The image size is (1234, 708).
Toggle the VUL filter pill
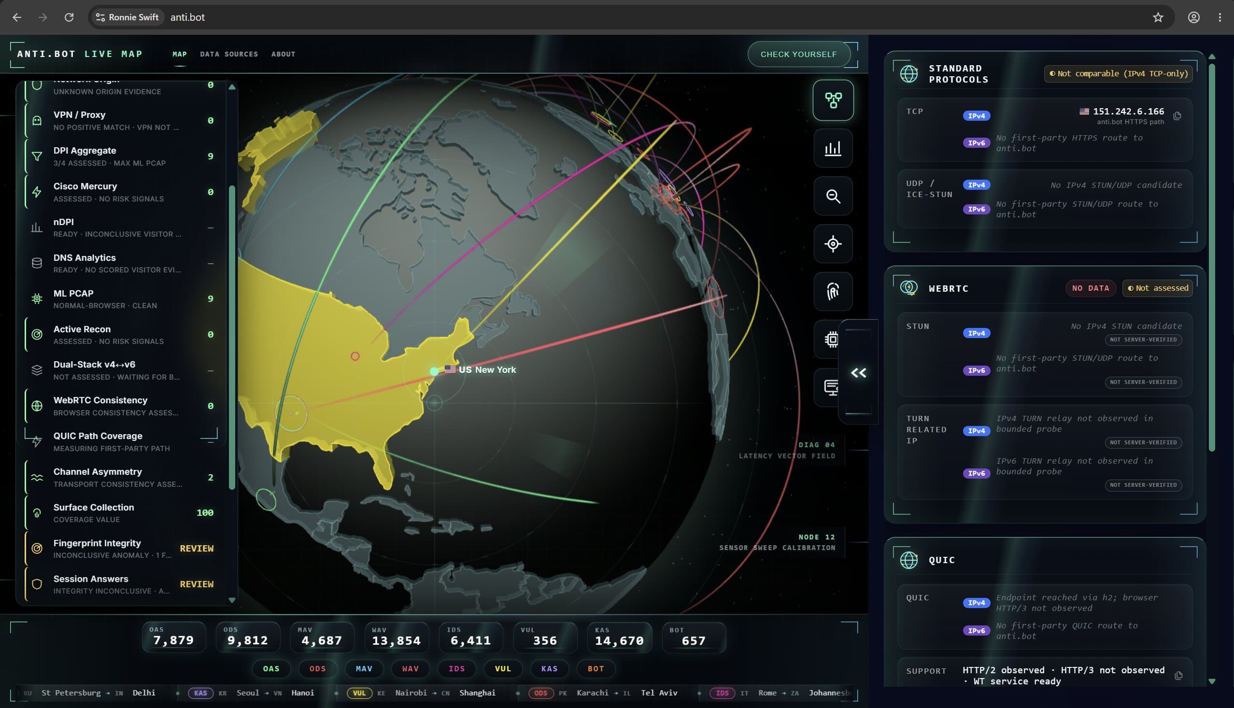[x=503, y=668]
